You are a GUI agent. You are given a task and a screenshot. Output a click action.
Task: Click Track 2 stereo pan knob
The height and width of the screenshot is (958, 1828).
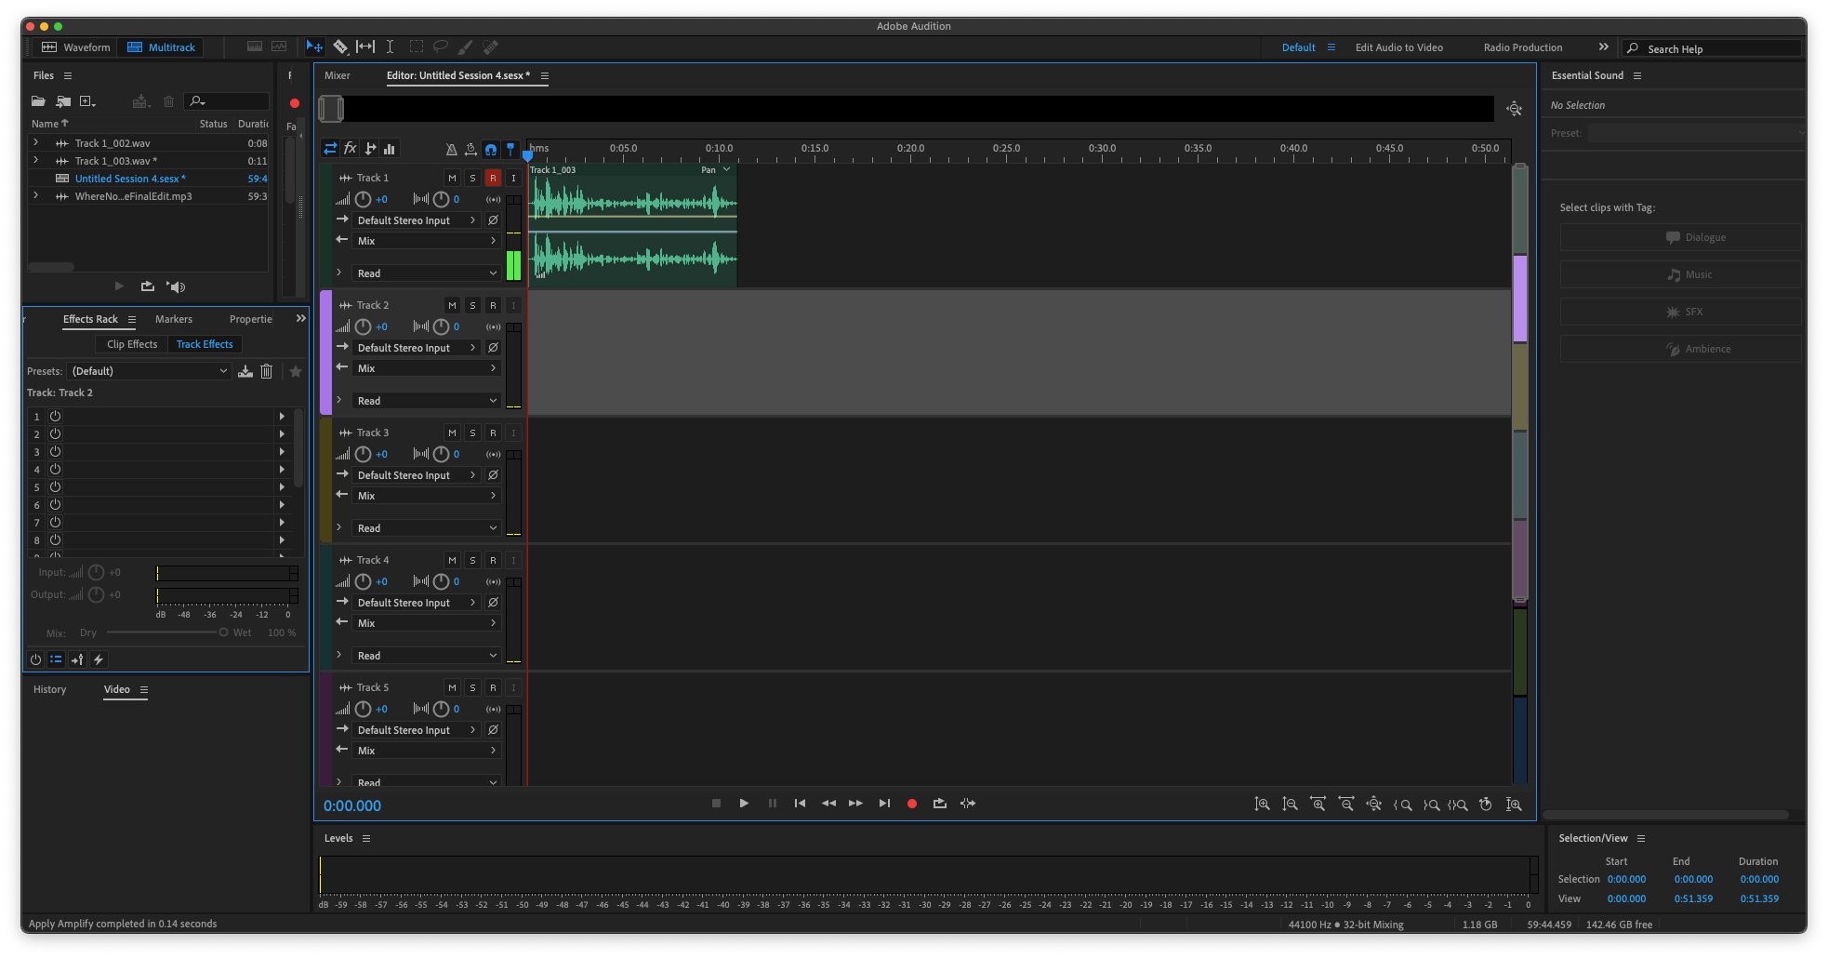(442, 326)
